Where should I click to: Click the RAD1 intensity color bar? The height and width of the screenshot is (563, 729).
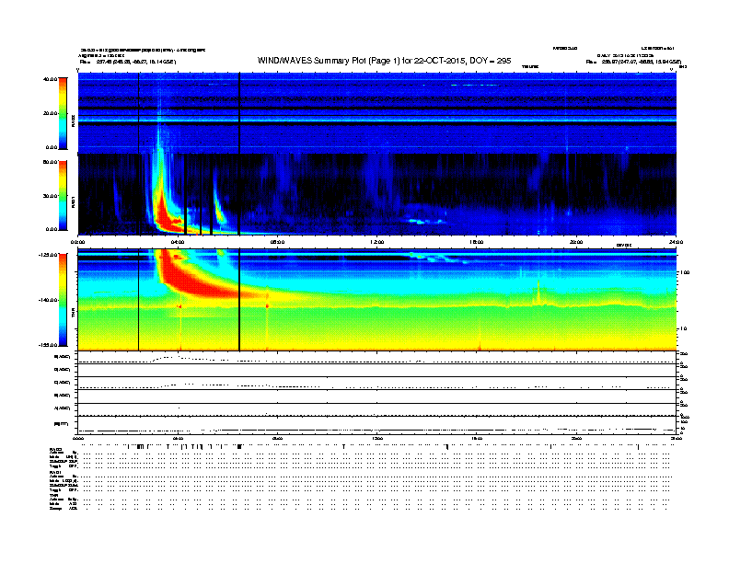[63, 196]
